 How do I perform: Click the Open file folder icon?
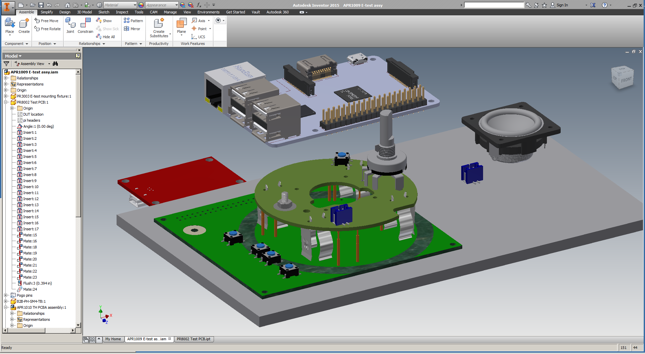click(x=33, y=5)
